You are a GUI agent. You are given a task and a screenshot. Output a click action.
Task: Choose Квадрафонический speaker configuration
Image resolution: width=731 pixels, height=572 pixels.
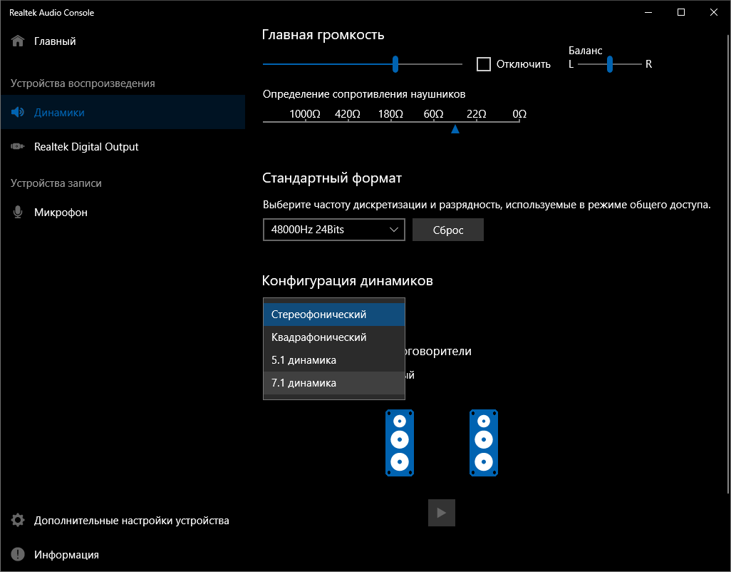click(x=333, y=337)
